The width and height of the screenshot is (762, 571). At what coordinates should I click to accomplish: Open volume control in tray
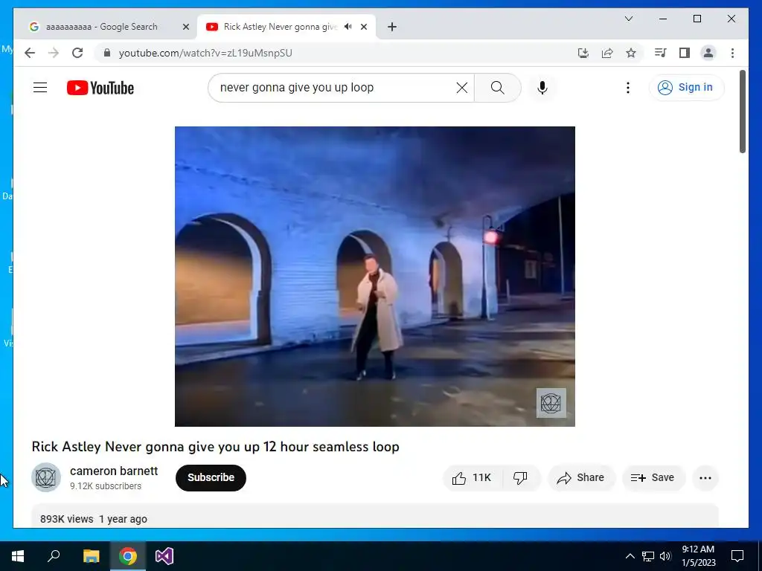(665, 556)
